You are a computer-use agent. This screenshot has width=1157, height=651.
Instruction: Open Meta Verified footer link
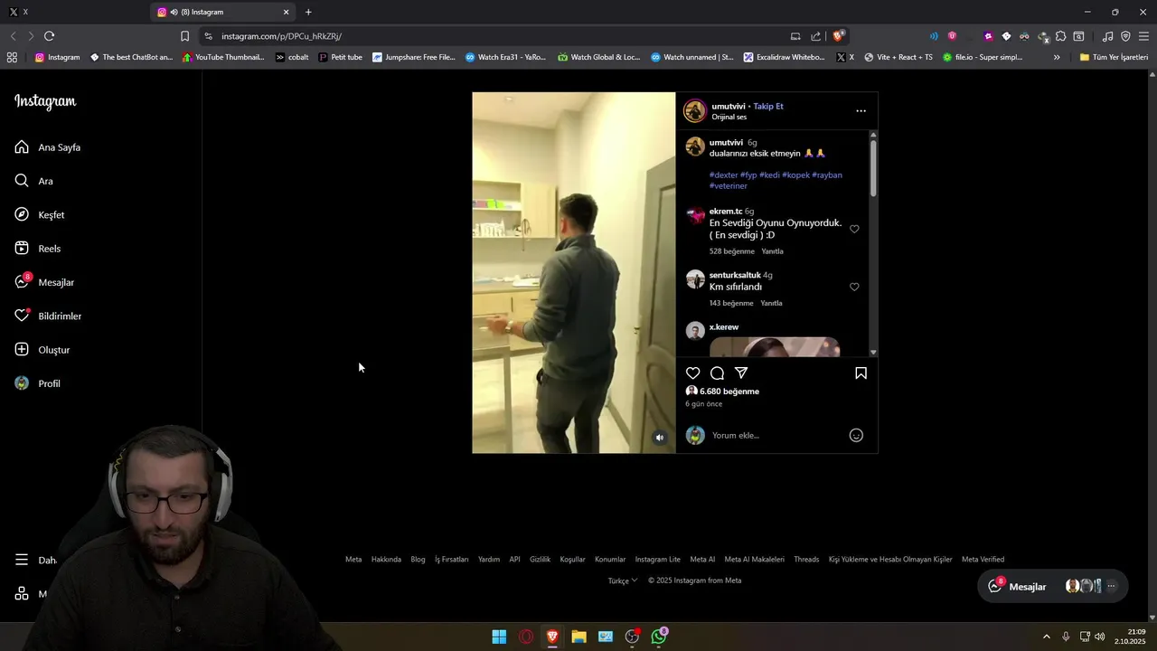pos(983,560)
